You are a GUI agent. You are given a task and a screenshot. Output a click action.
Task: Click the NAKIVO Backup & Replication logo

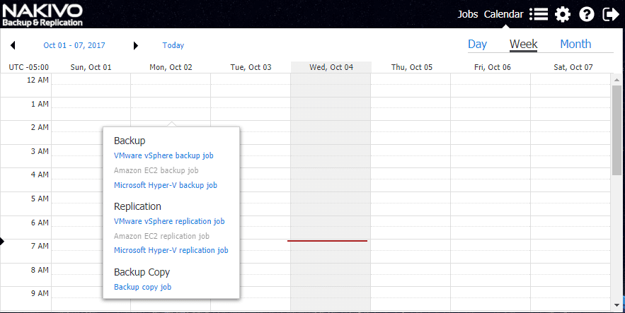(x=42, y=15)
